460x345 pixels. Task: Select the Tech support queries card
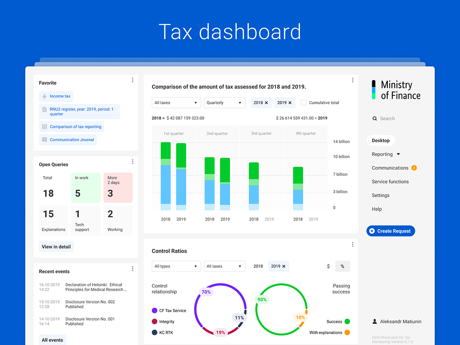86,221
